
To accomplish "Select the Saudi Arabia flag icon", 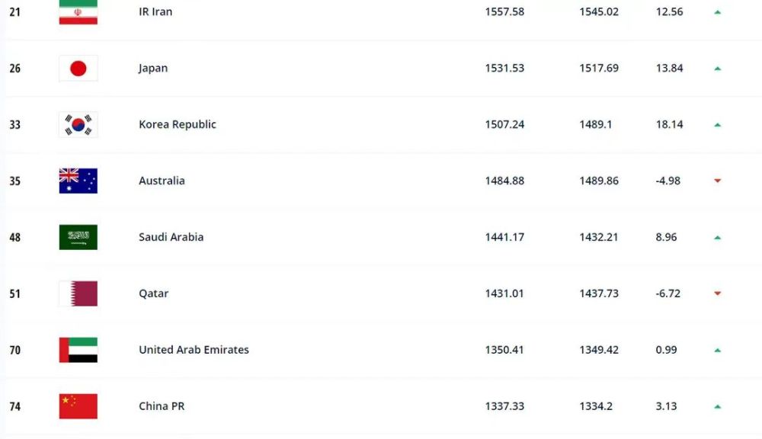I will [78, 237].
